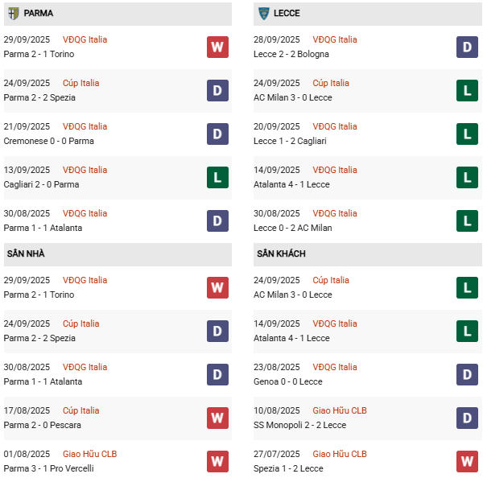Click the W badge for Parma 2-0 Pescara
The height and width of the screenshot is (478, 483).
(x=217, y=418)
